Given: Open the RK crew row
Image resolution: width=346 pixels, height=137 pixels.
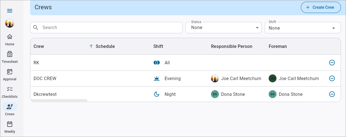Looking at the screenshot, I should 185,63.
